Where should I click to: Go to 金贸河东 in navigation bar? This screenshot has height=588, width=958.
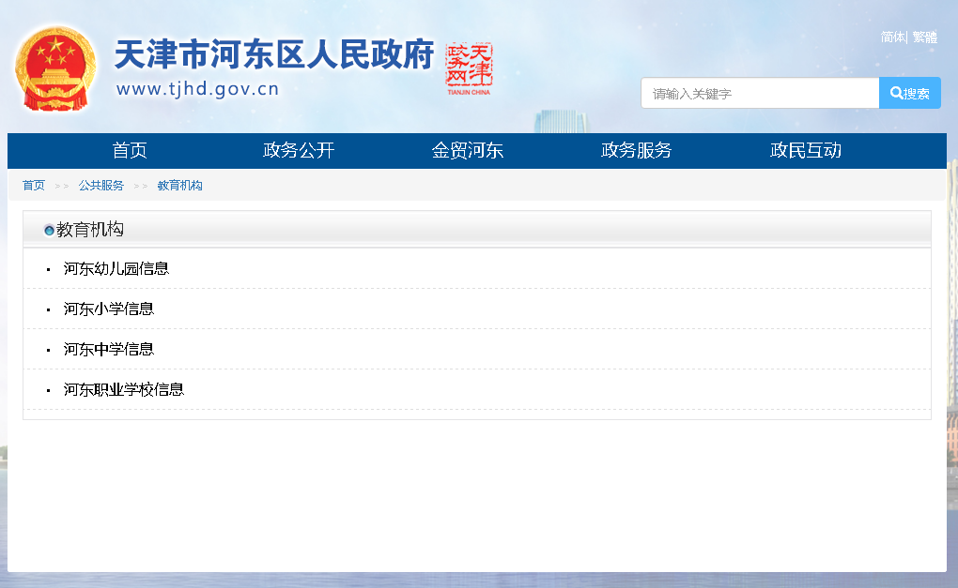click(468, 151)
